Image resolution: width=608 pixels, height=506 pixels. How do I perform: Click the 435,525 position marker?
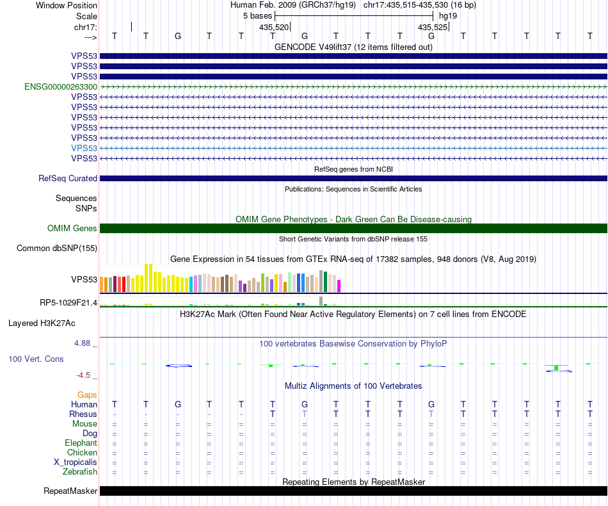click(433, 27)
